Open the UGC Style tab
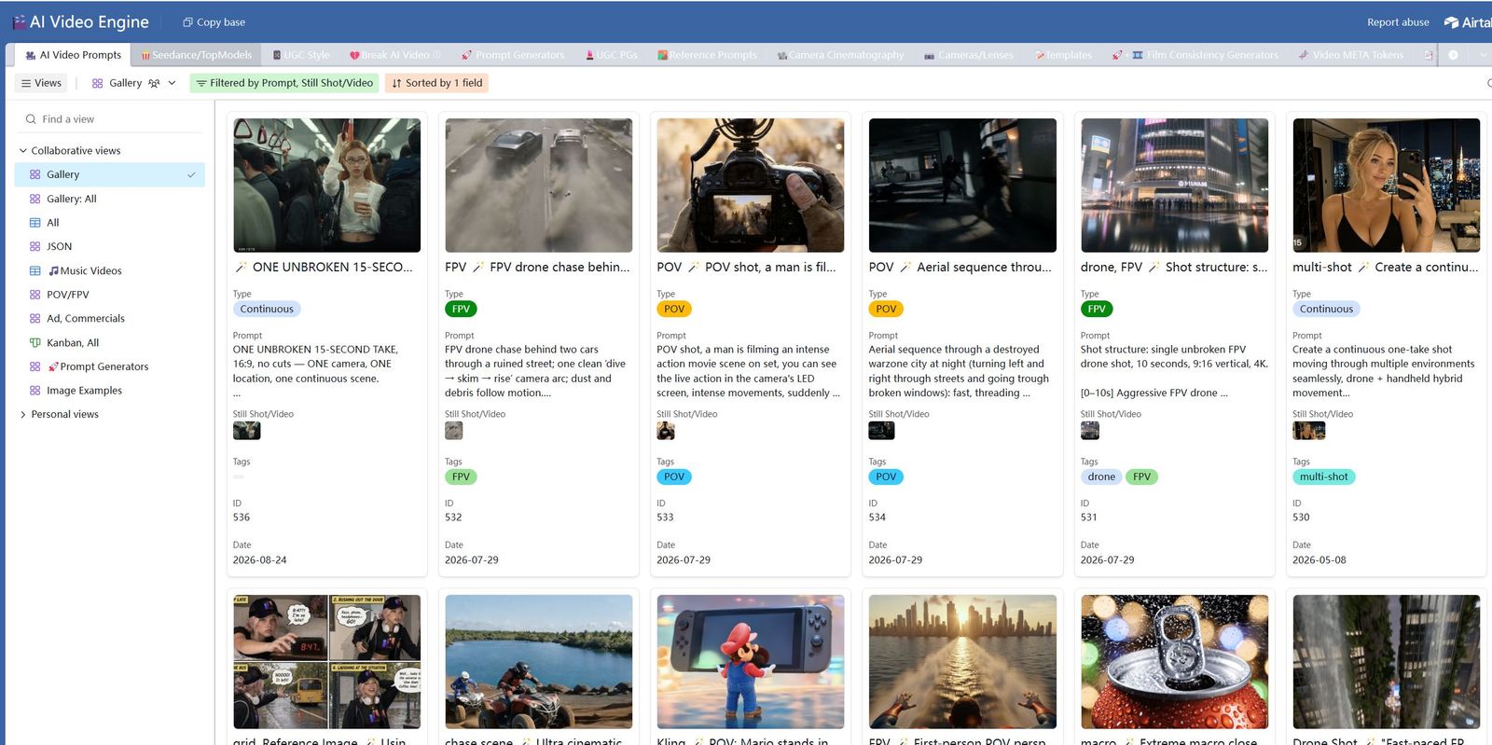Viewport: 1492px width, 745px height. [300, 55]
